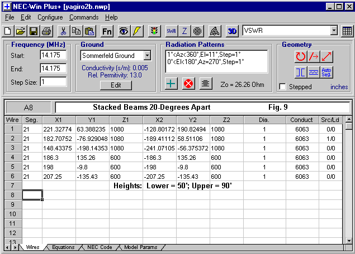Viewport: 355px width, 254px height.
Task: Click the Open file folder icon
Action: pos(21,31)
